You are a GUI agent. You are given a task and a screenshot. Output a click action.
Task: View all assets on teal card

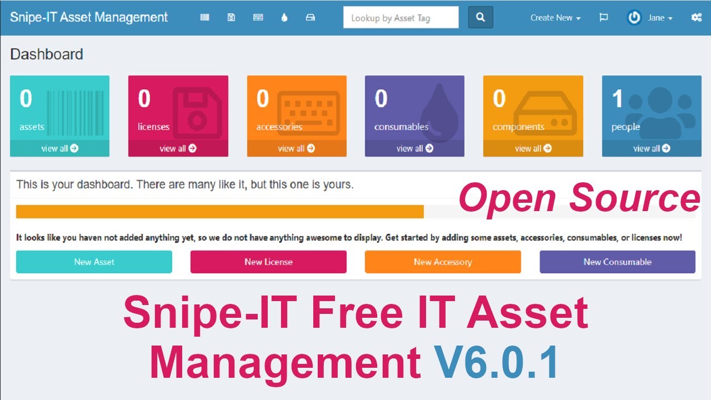click(60, 148)
